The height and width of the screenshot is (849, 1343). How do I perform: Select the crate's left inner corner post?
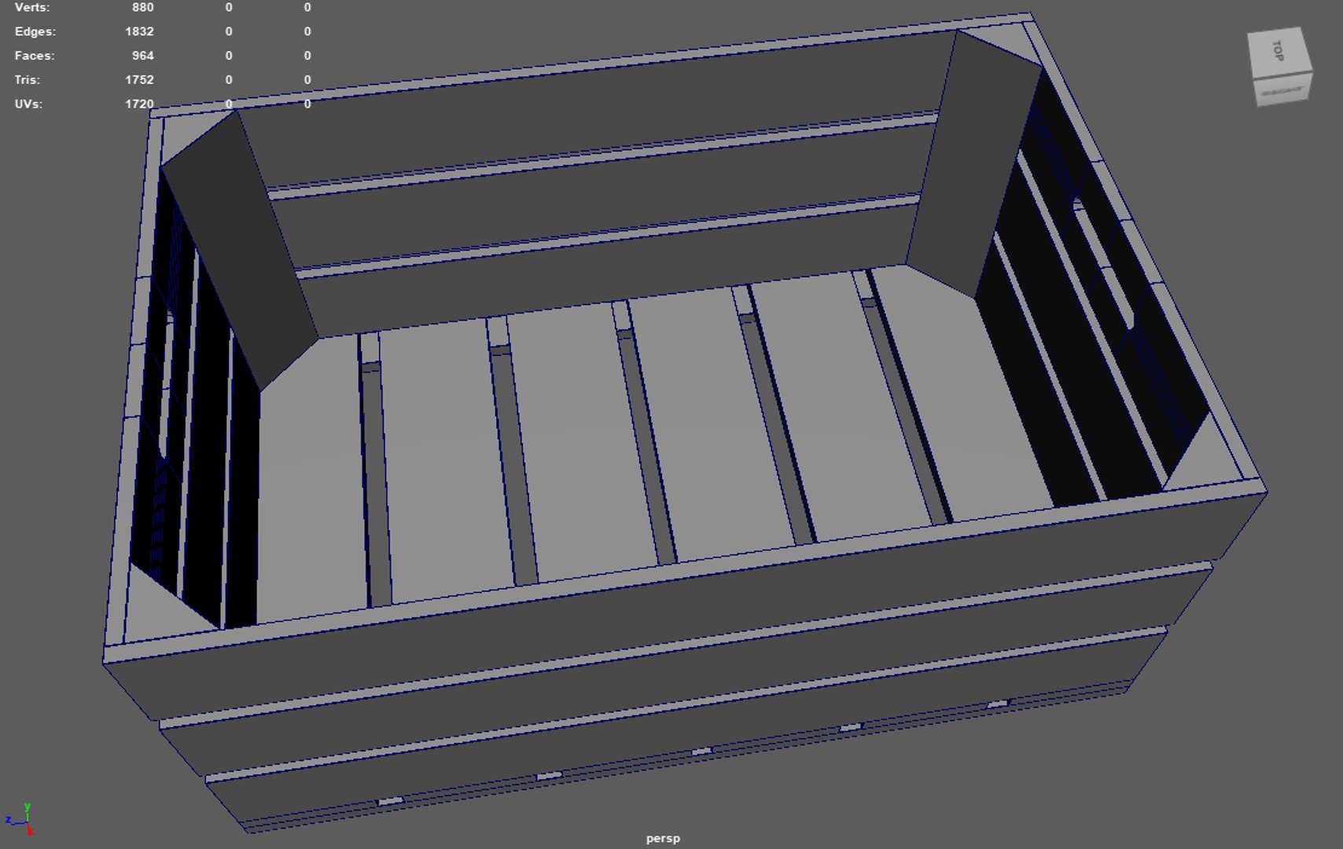pyautogui.click(x=240, y=252)
